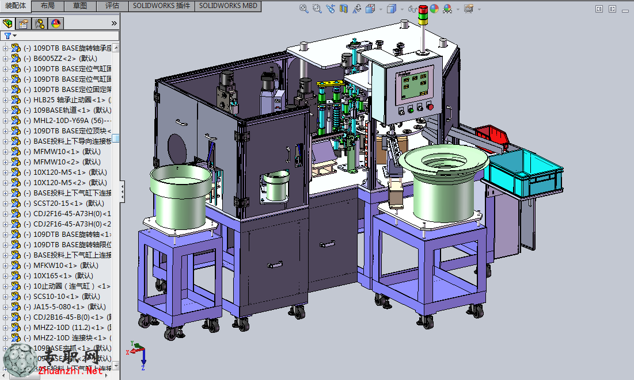Image resolution: width=634 pixels, height=380 pixels.
Task: Switch to the 评估 tab
Action: tap(112, 6)
